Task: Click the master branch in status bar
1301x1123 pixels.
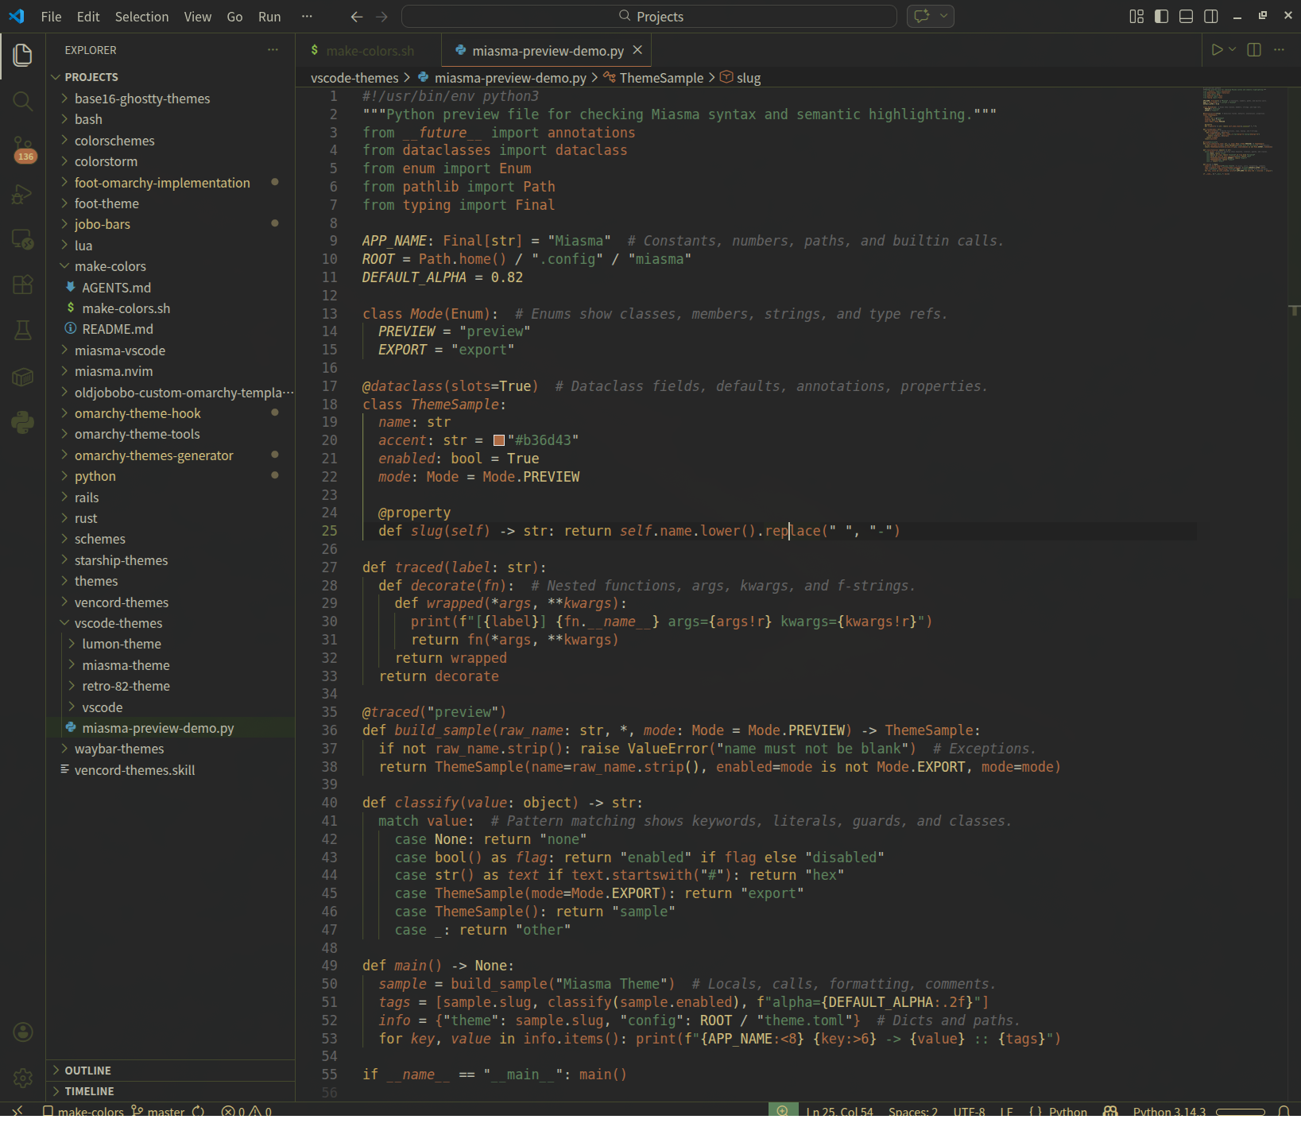Action: click(x=157, y=1111)
